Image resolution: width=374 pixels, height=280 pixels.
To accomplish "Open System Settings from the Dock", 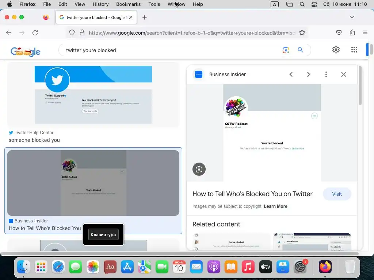I will [x=300, y=267].
